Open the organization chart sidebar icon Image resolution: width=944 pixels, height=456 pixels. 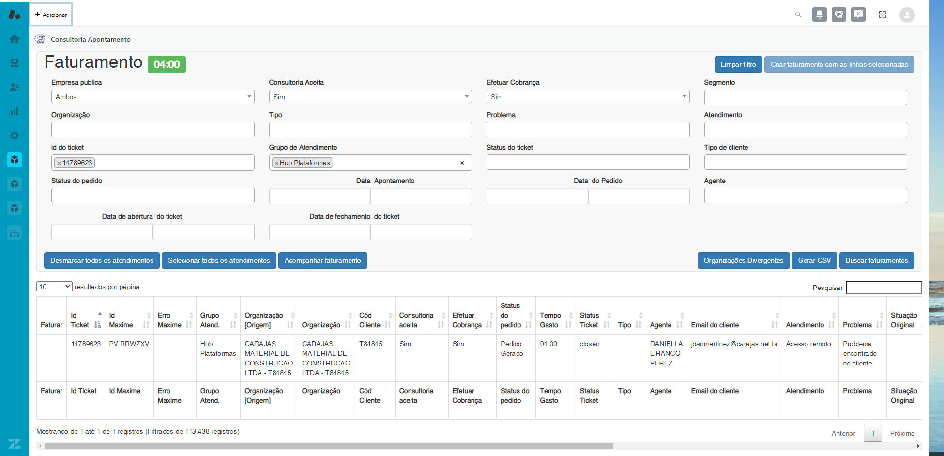15,233
